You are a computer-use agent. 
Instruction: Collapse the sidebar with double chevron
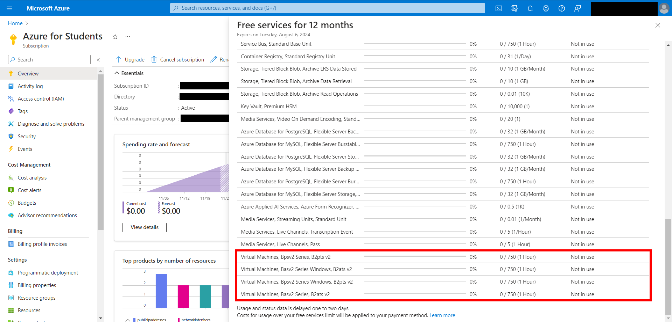coord(98,60)
